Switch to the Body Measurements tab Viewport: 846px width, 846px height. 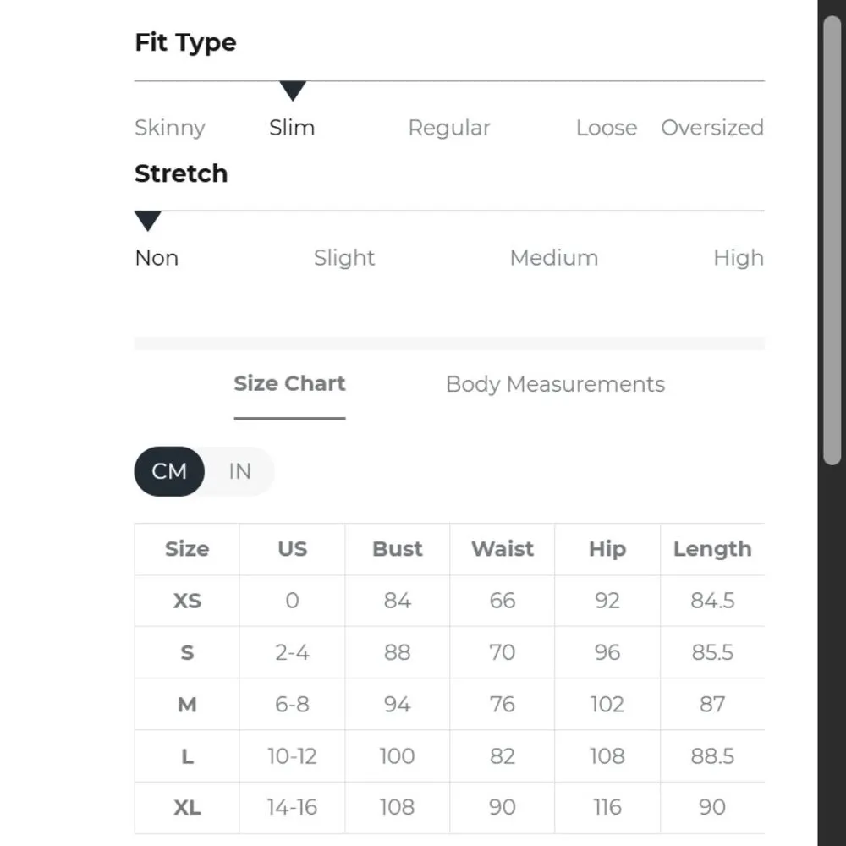555,384
